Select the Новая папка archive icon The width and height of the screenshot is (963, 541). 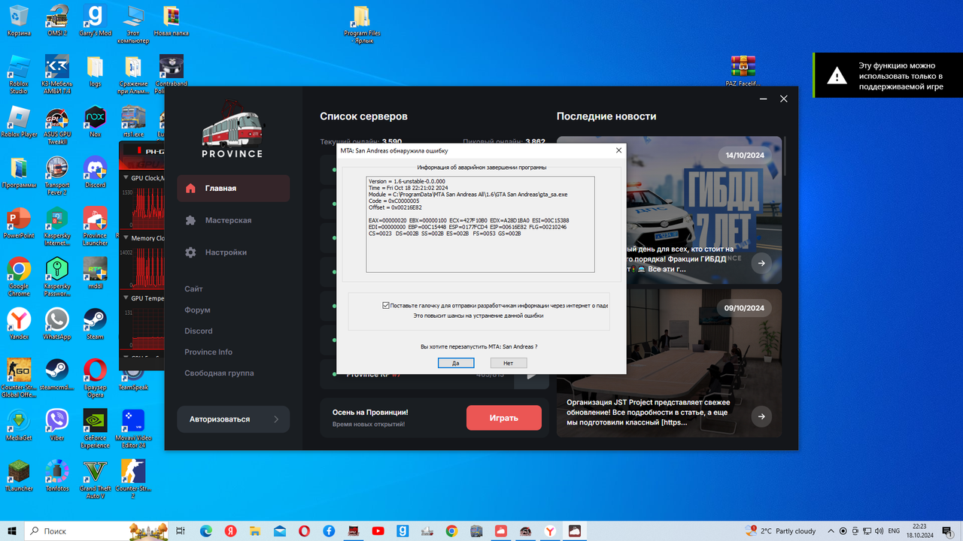coord(172,20)
